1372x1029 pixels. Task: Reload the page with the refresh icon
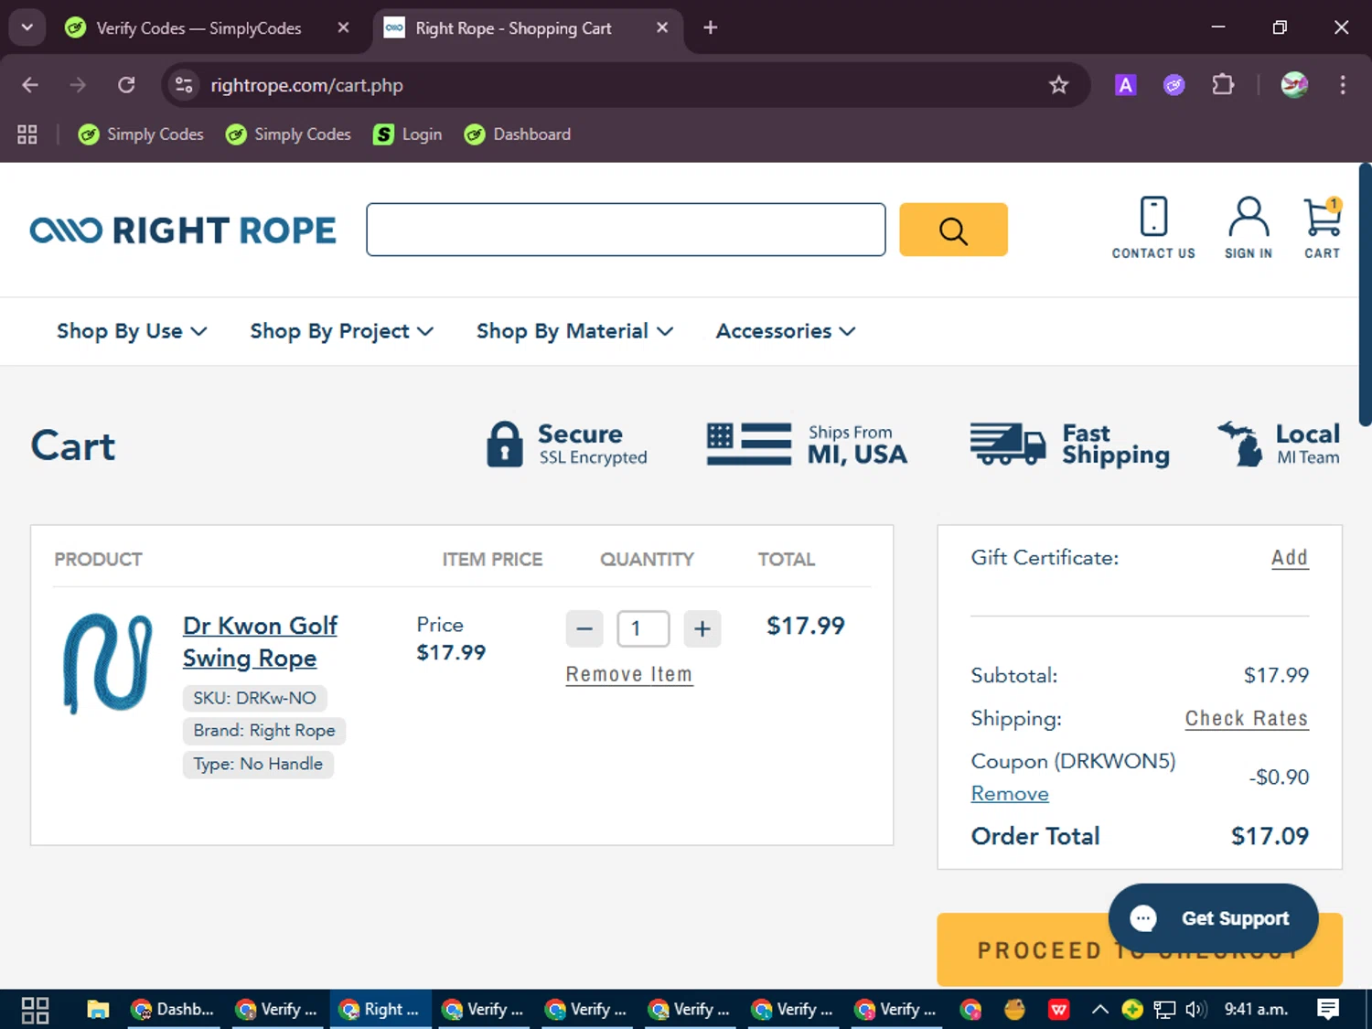[126, 85]
